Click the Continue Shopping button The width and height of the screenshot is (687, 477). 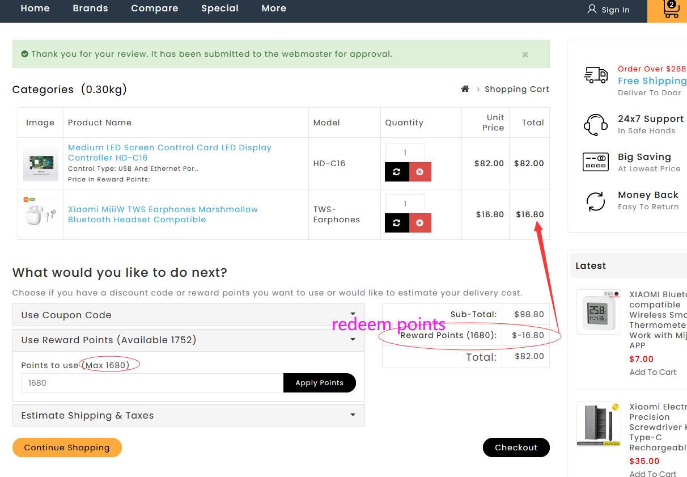pyautogui.click(x=67, y=448)
